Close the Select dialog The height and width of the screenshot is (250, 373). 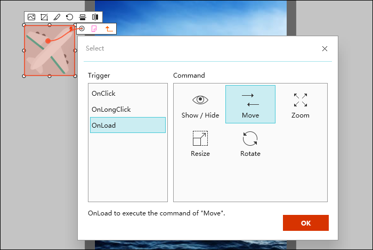(325, 49)
